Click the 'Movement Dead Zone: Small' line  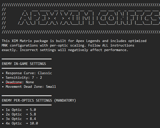(x=29, y=87)
